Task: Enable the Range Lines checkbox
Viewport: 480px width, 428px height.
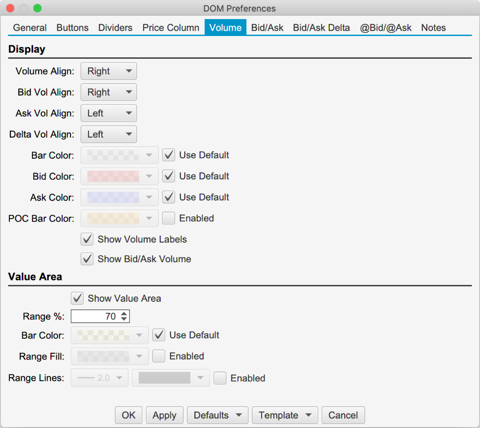Action: click(x=220, y=378)
